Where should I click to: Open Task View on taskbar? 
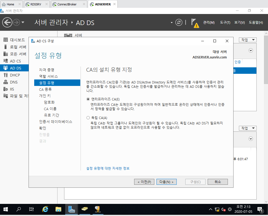[x=32, y=209]
